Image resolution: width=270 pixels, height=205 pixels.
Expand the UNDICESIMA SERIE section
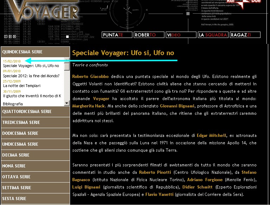click(35, 144)
